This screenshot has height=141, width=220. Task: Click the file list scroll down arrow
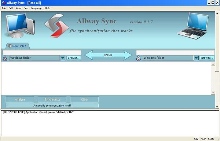pyautogui.click(x=213, y=93)
